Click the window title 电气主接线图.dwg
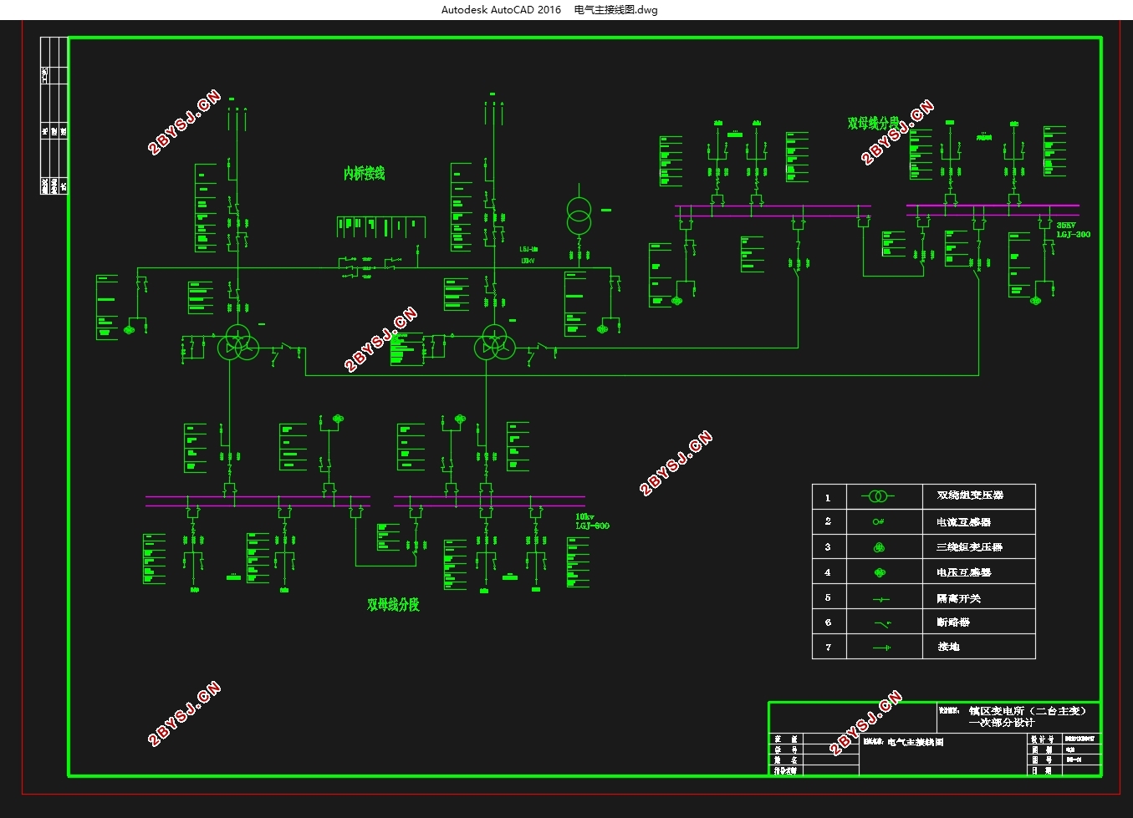 (x=616, y=10)
